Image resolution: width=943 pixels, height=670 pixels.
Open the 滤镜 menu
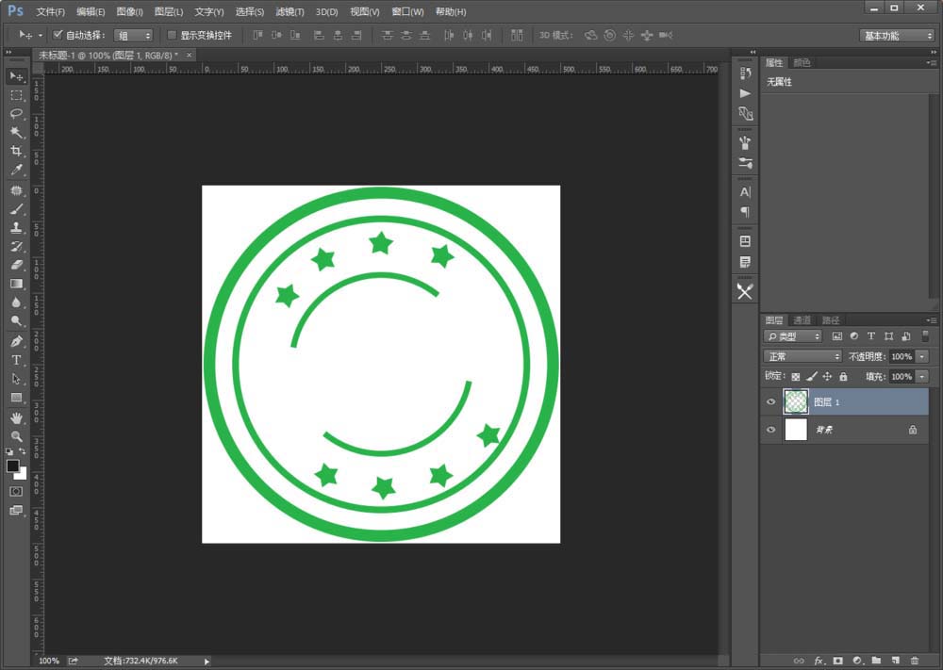click(290, 11)
